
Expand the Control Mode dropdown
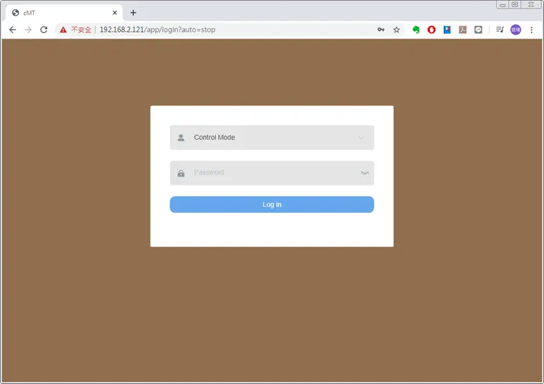pyautogui.click(x=272, y=138)
